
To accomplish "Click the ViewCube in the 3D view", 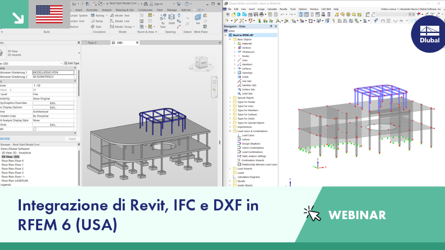I will pos(202,62).
